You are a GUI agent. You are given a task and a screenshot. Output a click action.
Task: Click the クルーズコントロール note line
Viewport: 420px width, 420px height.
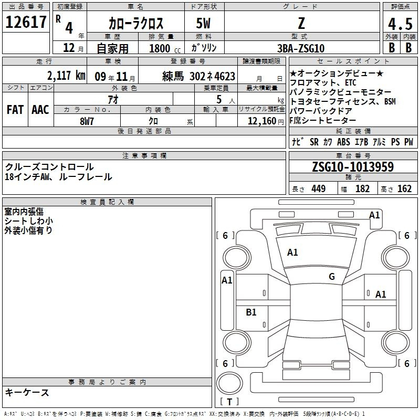(49, 167)
